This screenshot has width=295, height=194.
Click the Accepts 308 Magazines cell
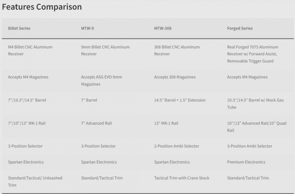coord(175,77)
